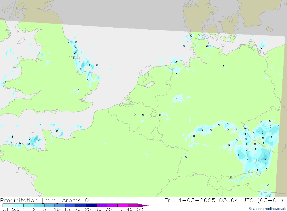Click the 10–15 mm blue legend swatch
Viewport: 287px width, 211px height.
(x=60, y=205)
